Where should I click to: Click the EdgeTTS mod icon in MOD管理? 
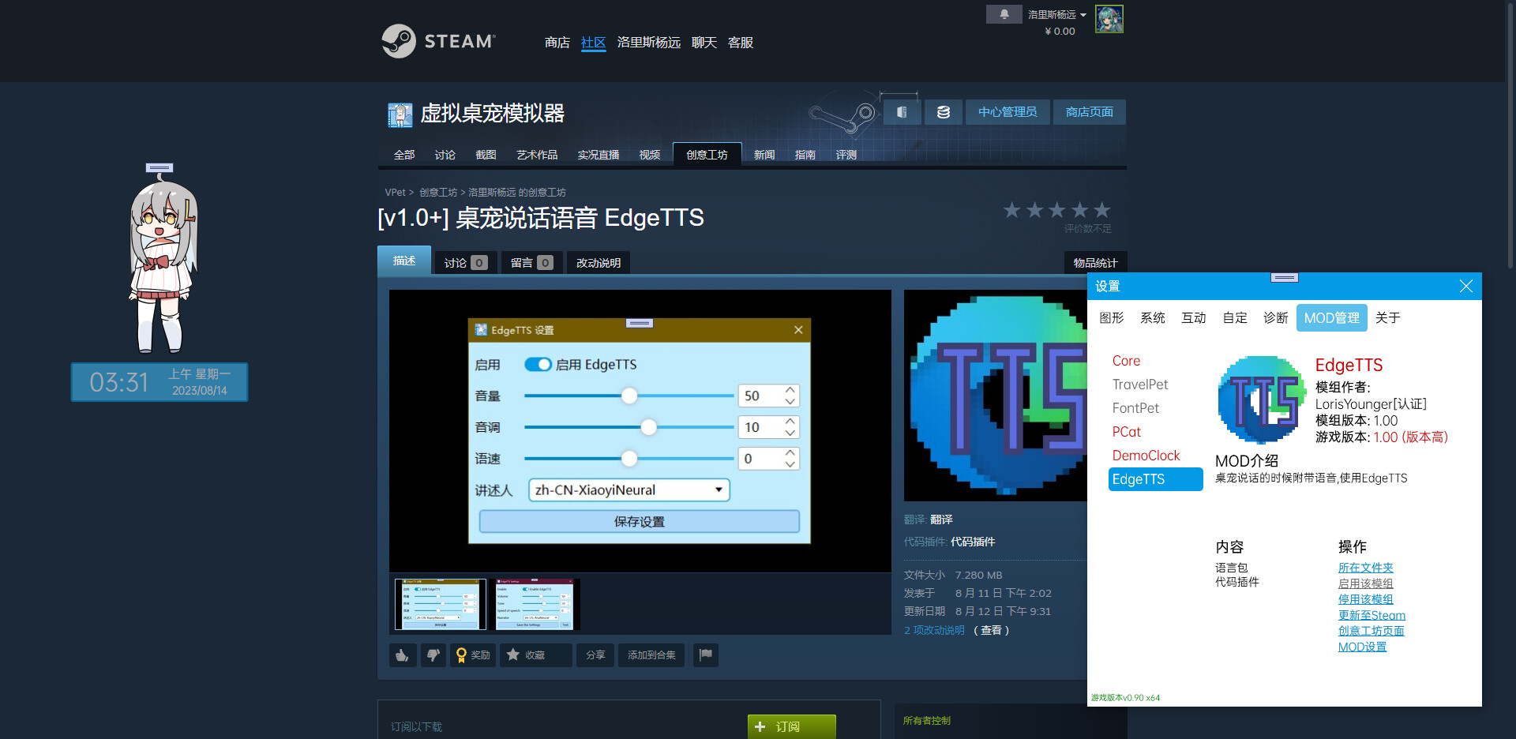(x=1260, y=400)
